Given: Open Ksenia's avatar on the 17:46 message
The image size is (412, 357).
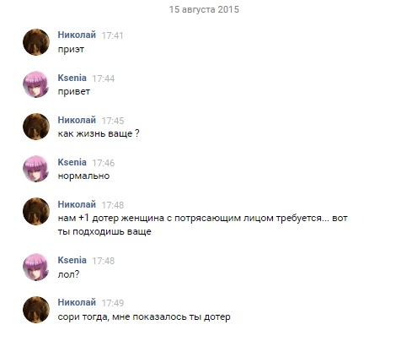Looking at the screenshot, I should 36,169.
